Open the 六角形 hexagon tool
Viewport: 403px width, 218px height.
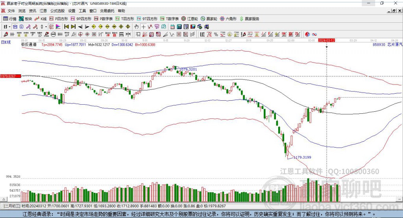pos(228,19)
